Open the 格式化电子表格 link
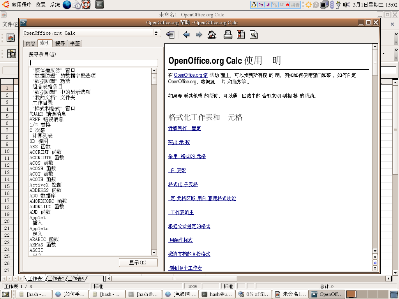The image size is (399, 299). coord(183,184)
